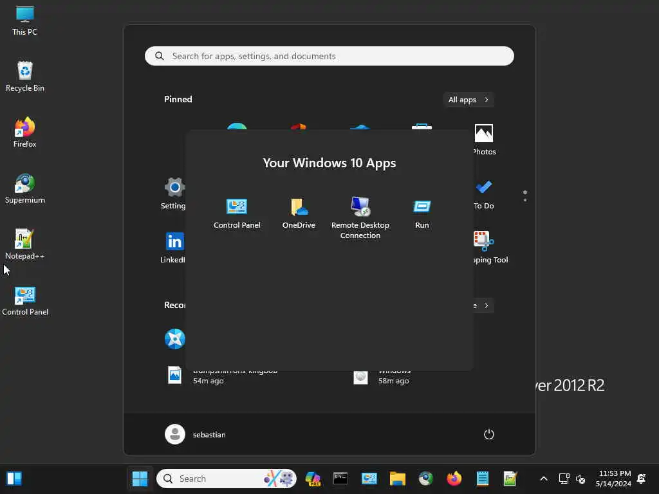Screen dimensions: 659x494
Task: Launch OneDrive from the apps folder
Action: click(299, 214)
